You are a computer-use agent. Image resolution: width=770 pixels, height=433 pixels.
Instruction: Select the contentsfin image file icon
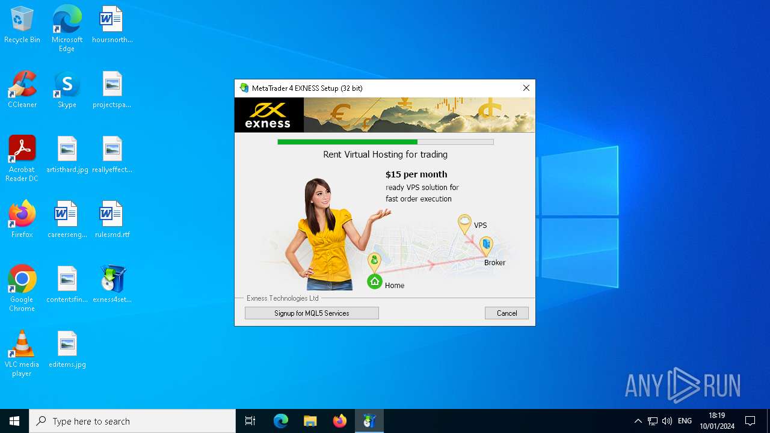(x=67, y=284)
